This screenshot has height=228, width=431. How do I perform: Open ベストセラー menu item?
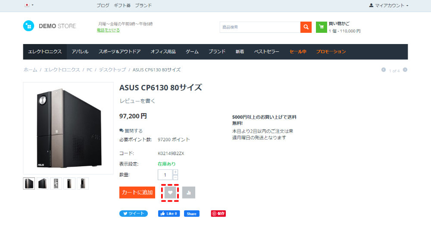point(267,52)
